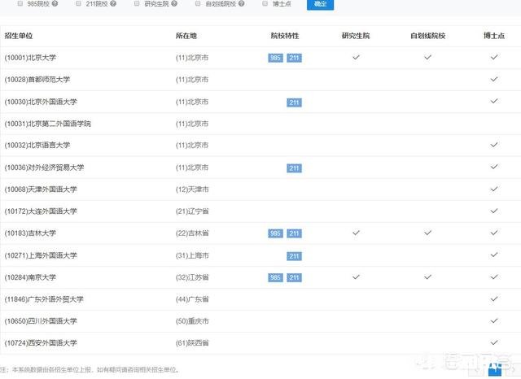Viewport: 521px width, 379px height.
Task: Open (10030)北京外国语大学 entry
Action: click(41, 102)
